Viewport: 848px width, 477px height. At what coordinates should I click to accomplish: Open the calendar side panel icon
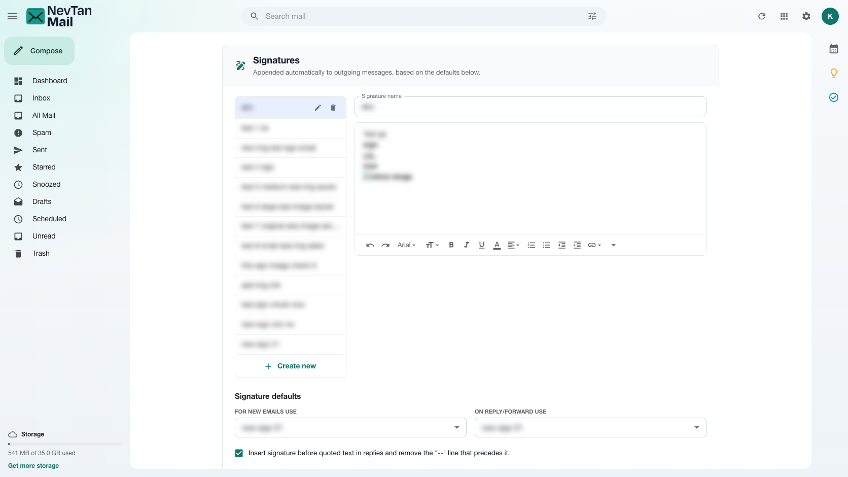(834, 49)
